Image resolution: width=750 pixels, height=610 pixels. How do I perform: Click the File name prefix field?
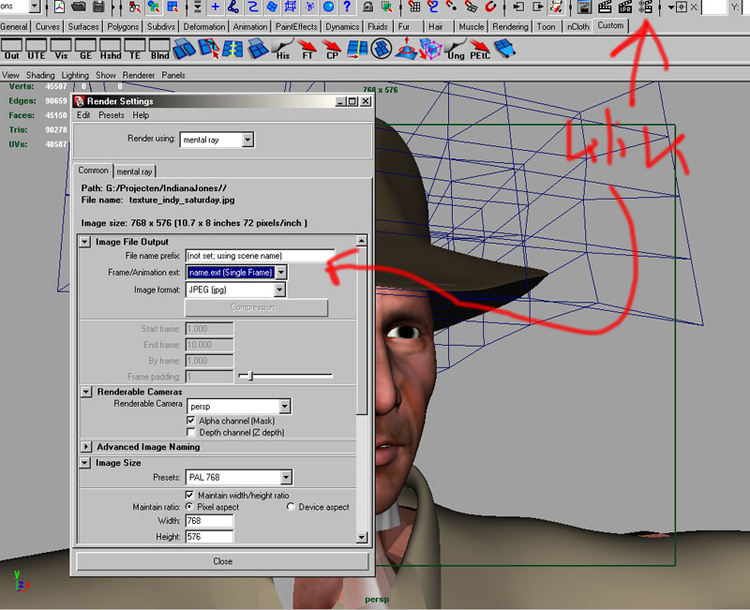pyautogui.click(x=261, y=255)
